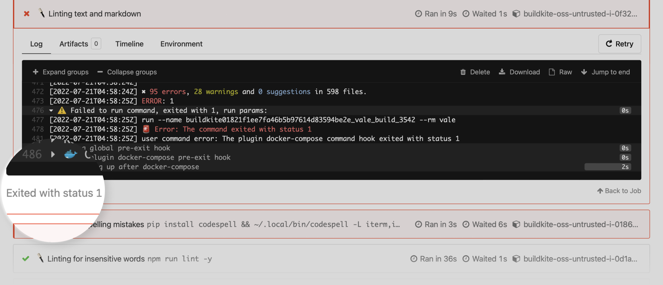
Task: Click the green checkmark passed status icon
Action: coord(26,258)
